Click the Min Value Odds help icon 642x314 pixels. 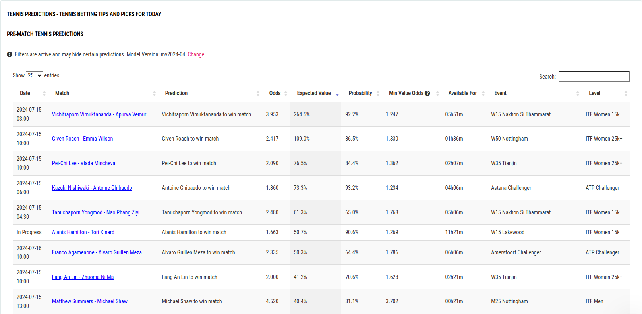pos(427,93)
